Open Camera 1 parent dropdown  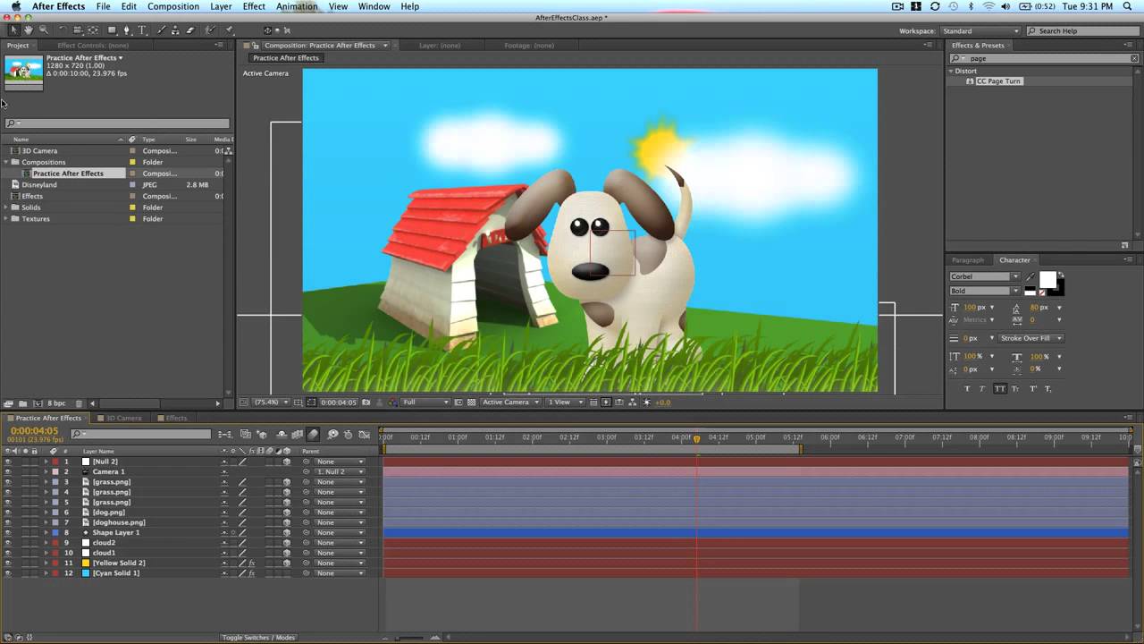click(340, 471)
